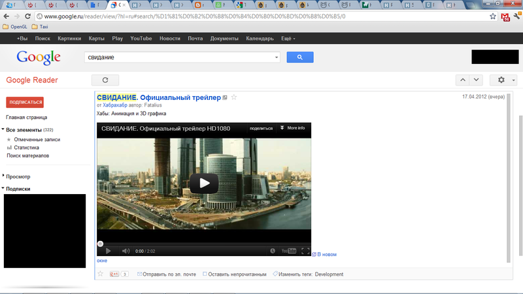Image resolution: width=523 pixels, height=294 pixels.
Task: Mute the video with the speaker icon
Action: (126, 251)
